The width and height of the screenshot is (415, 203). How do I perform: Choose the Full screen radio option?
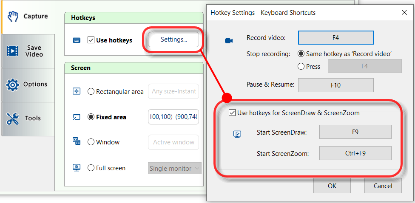click(91, 168)
